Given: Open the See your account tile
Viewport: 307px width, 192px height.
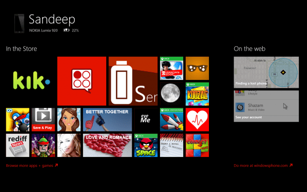Looking at the screenshot, I should 266,106.
